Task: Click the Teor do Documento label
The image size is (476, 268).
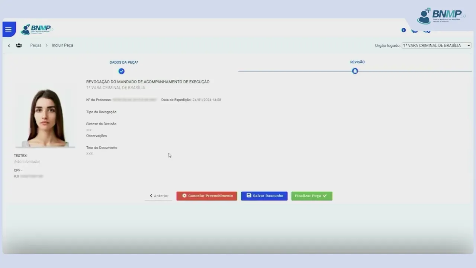Action: tap(102, 148)
